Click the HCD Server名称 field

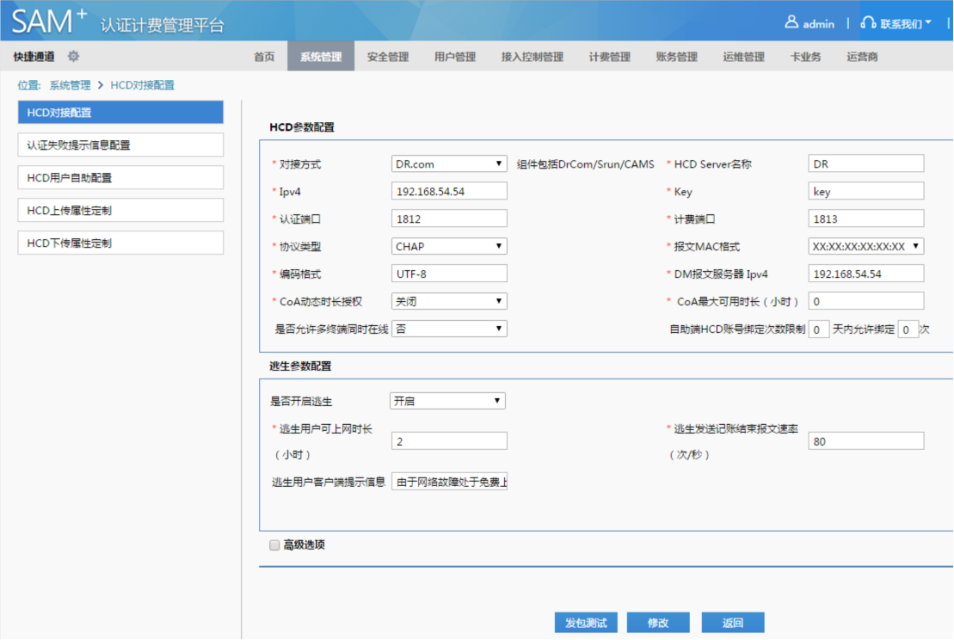[x=865, y=163]
